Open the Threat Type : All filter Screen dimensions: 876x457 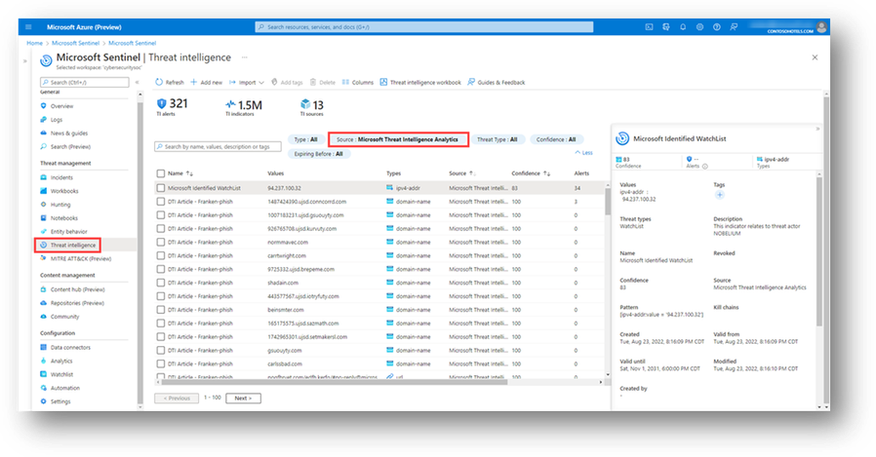[x=498, y=139]
